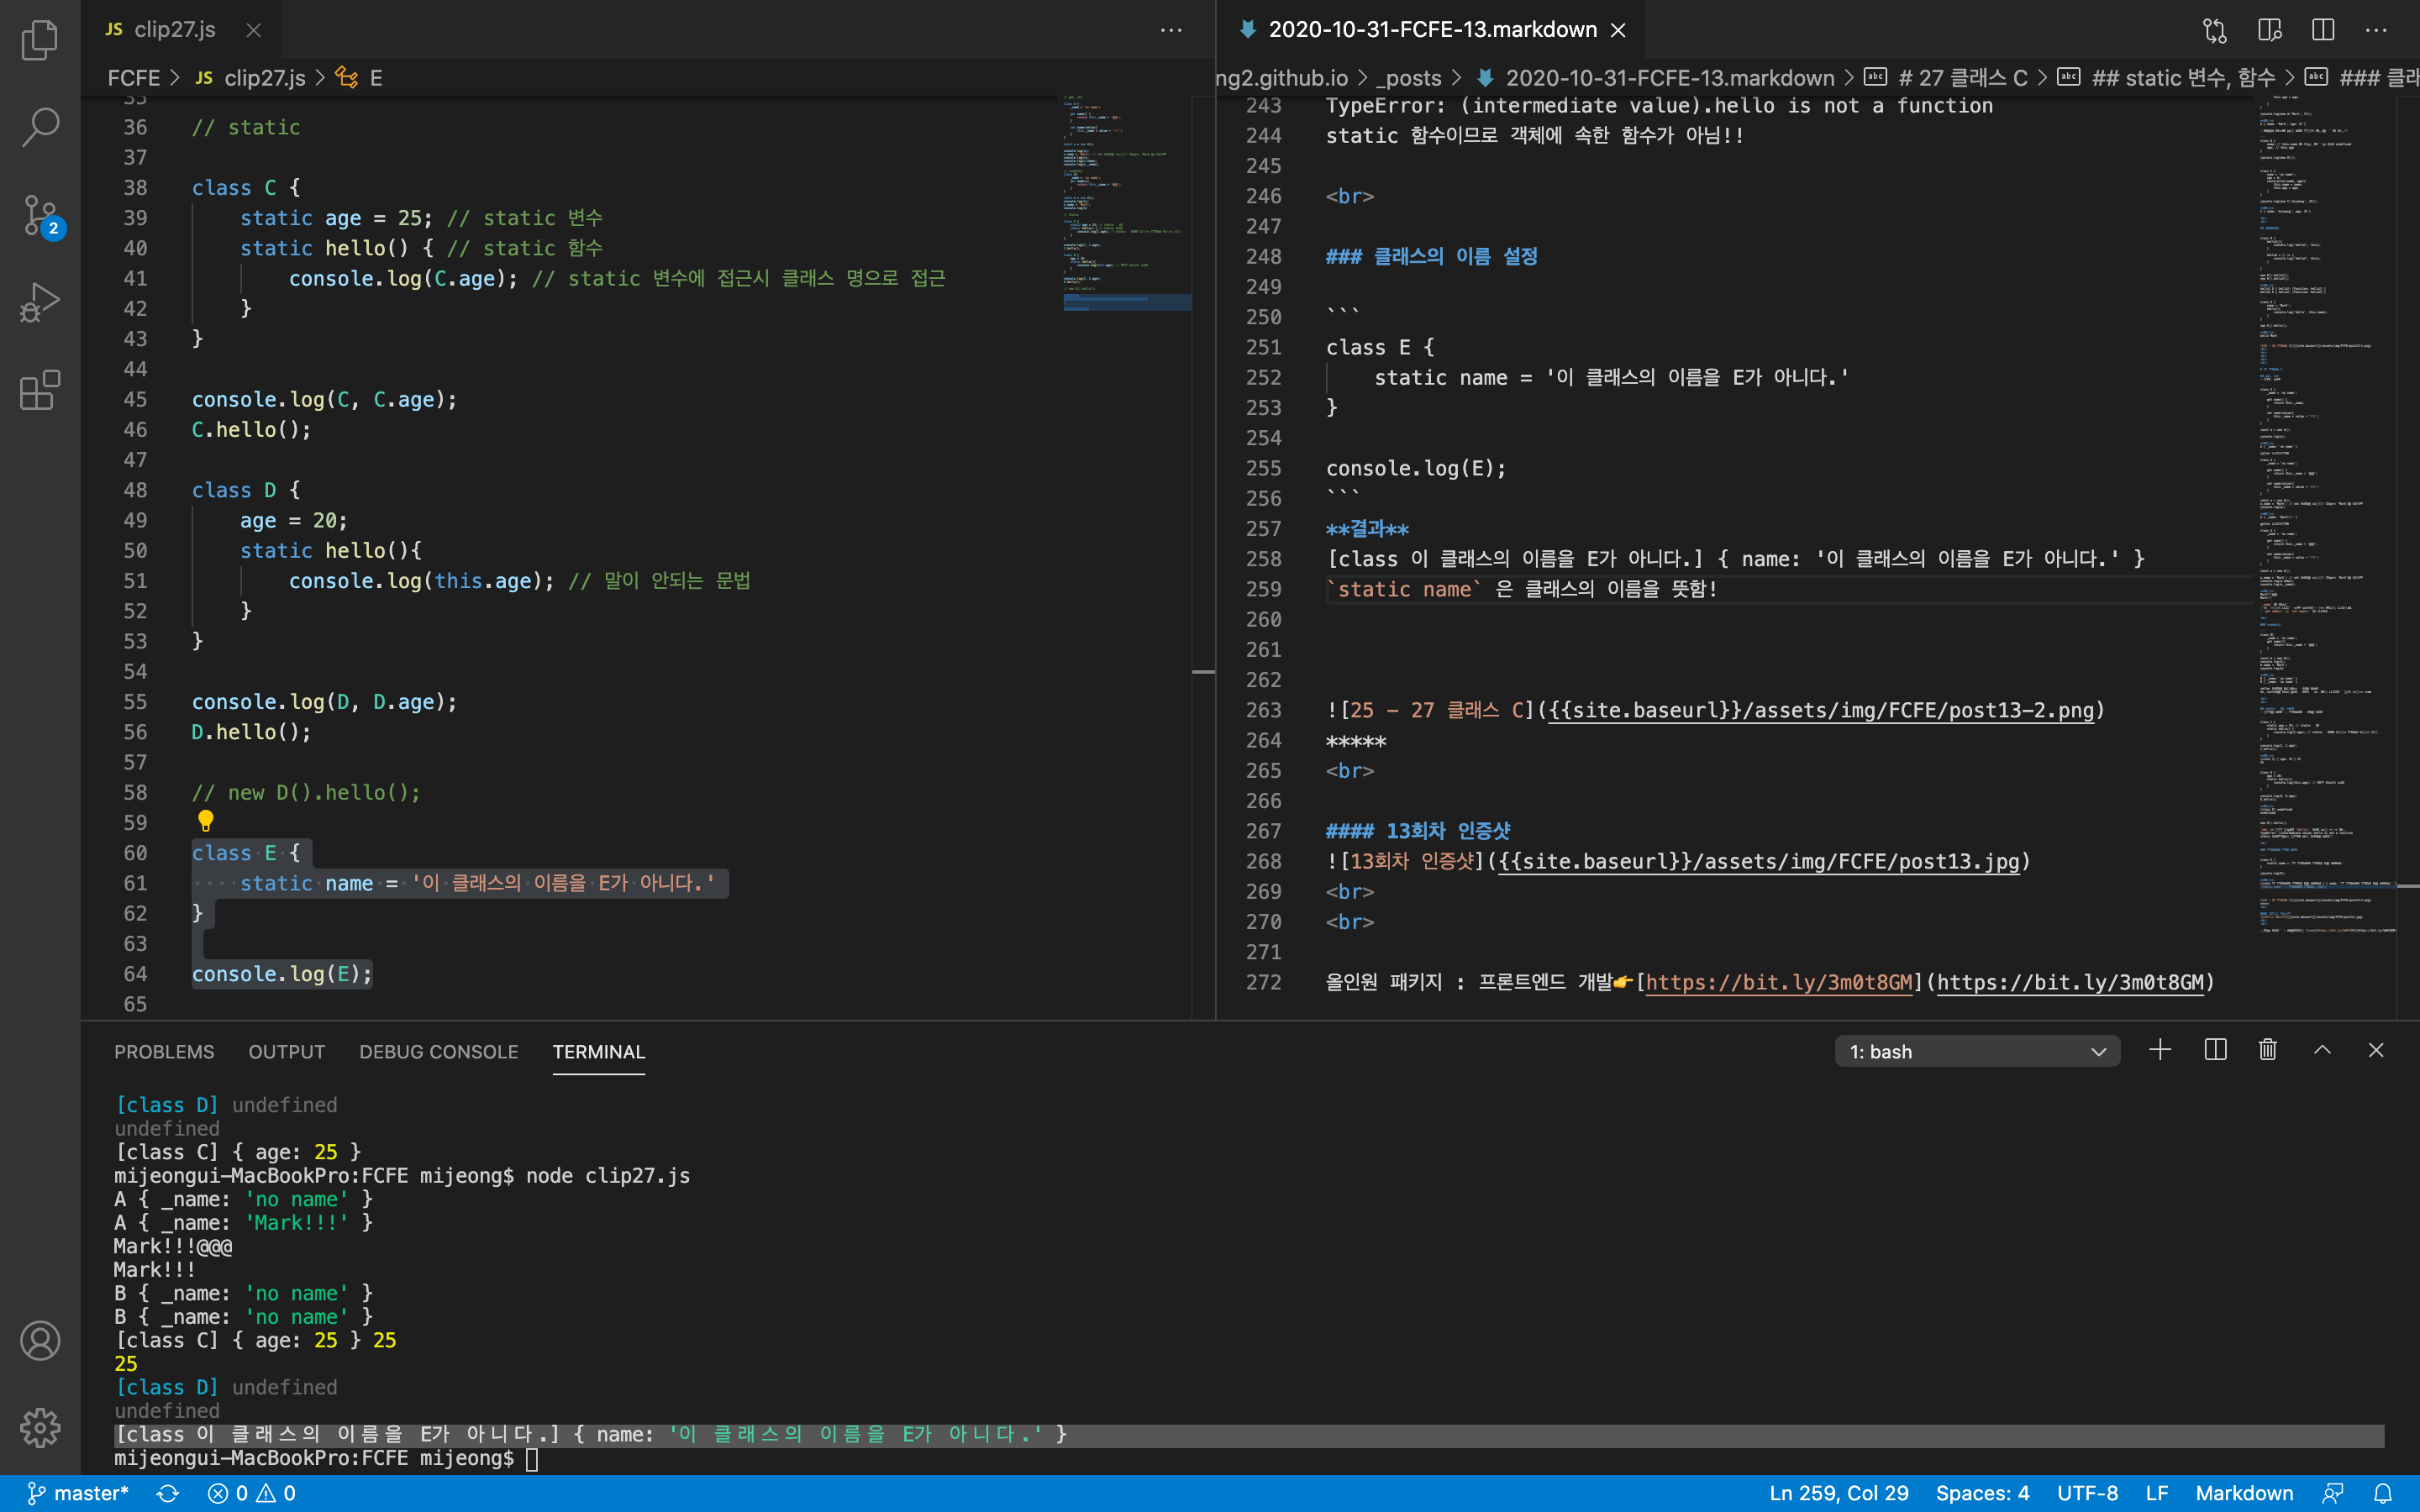Click the master* branch in status bar
The image size is (2420, 1512).
click(x=78, y=1493)
